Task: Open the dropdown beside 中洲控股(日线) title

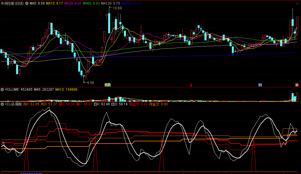Action: (x=27, y=3)
